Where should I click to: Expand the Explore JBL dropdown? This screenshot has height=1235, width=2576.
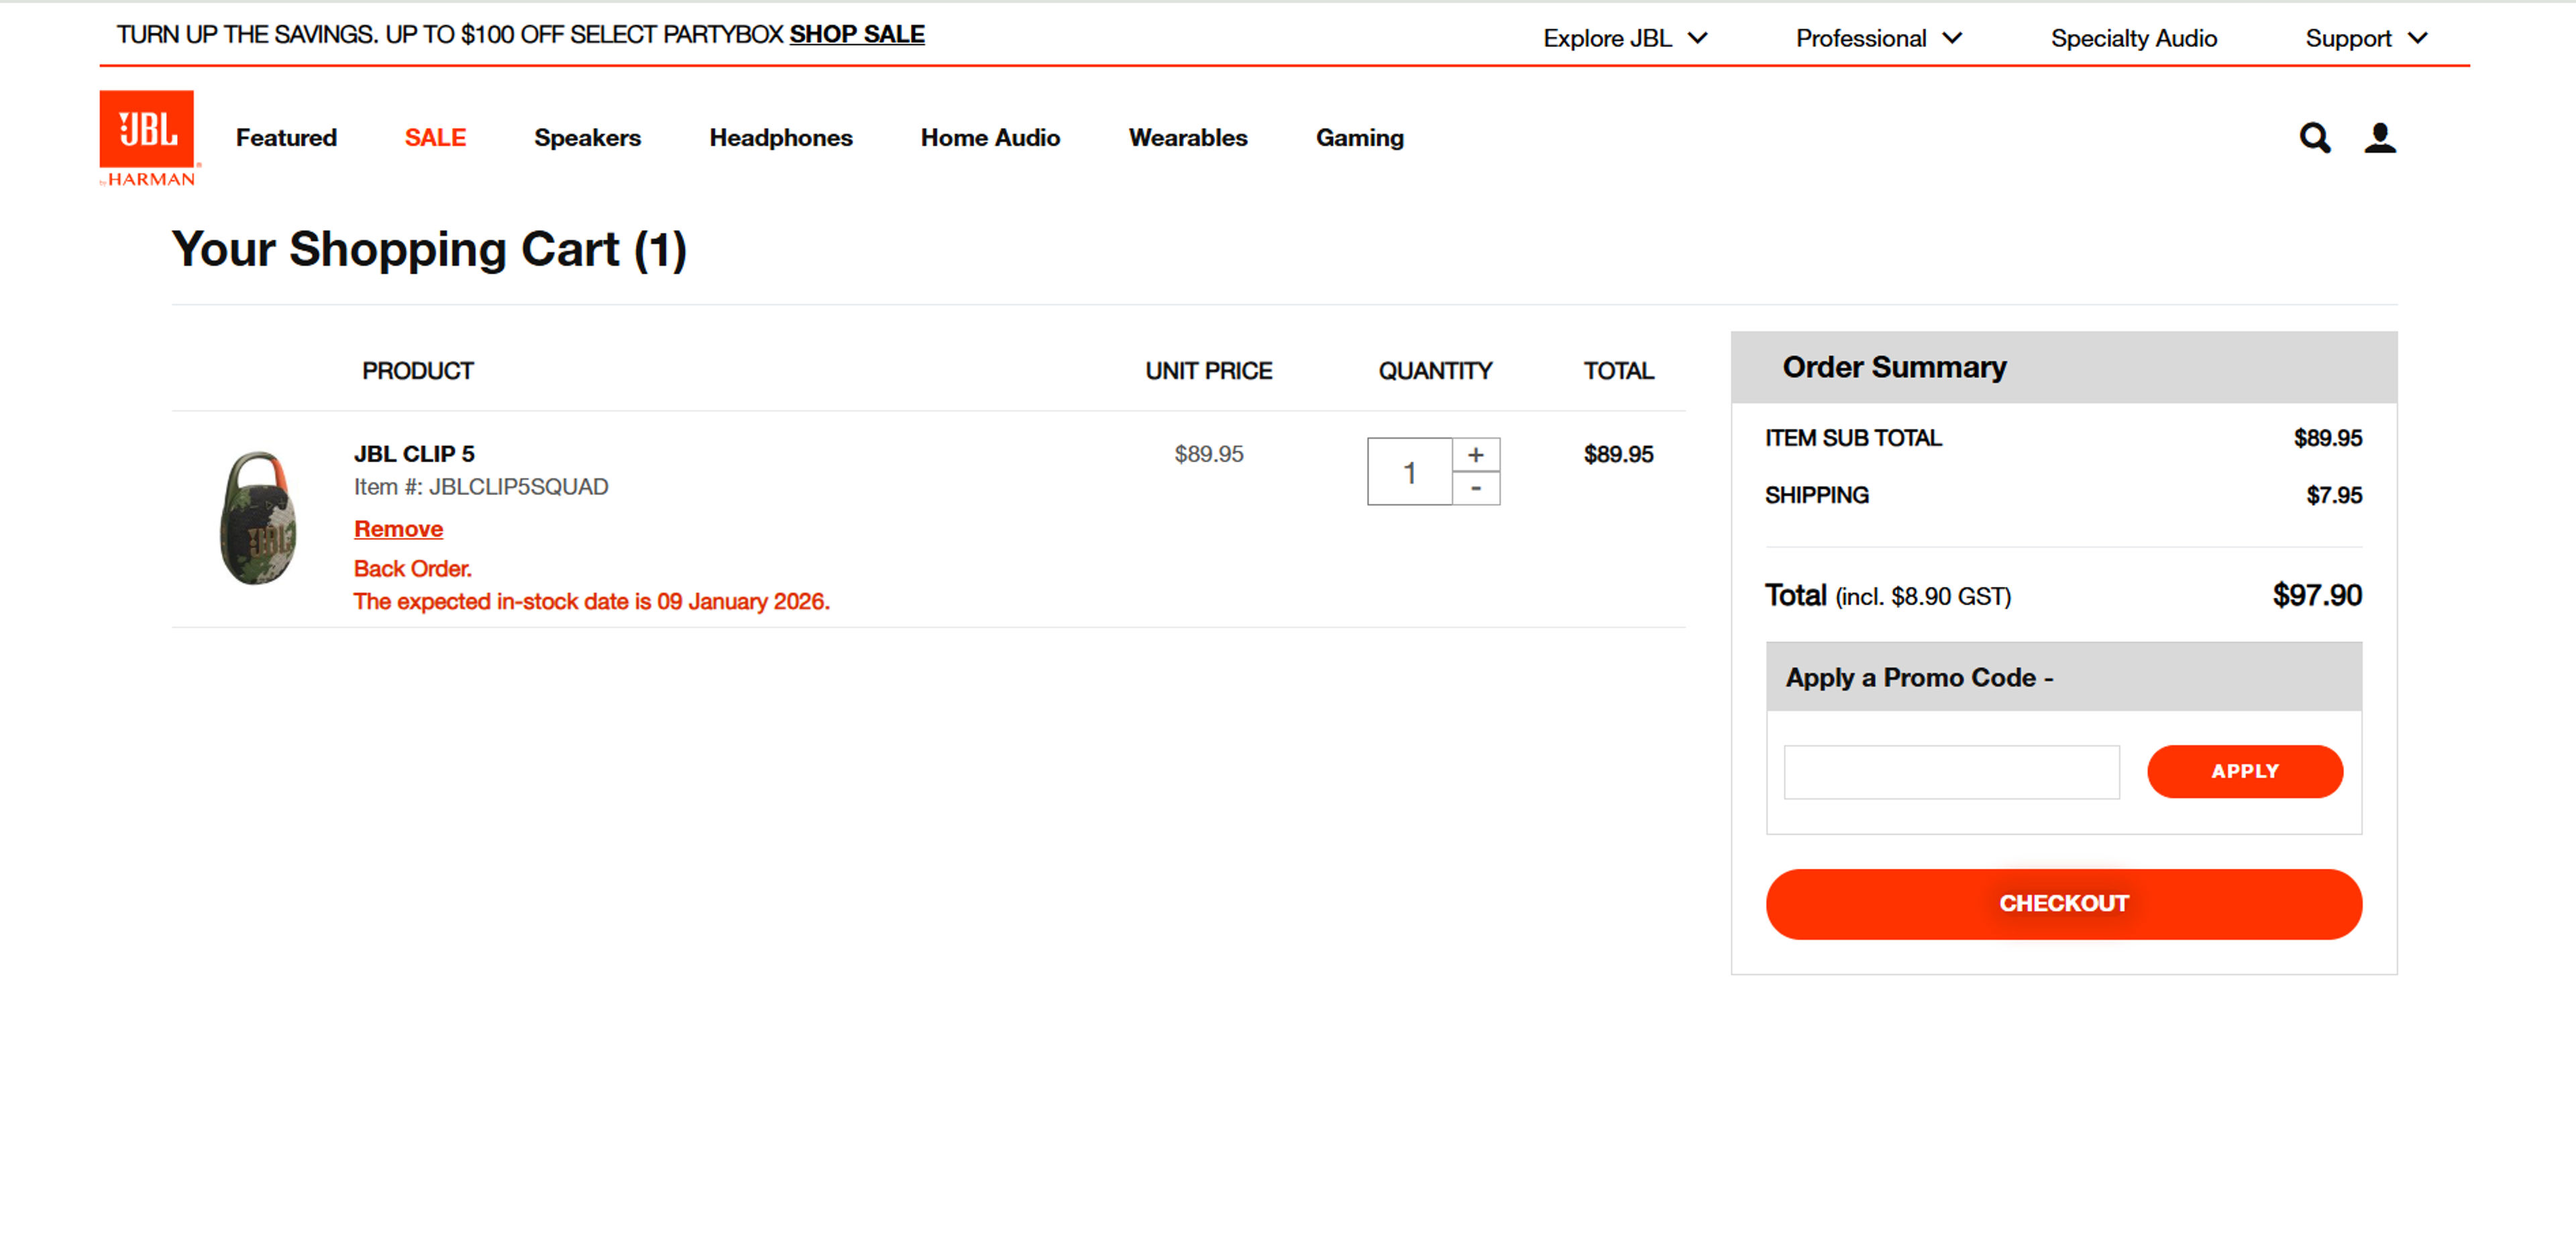pyautogui.click(x=1625, y=38)
